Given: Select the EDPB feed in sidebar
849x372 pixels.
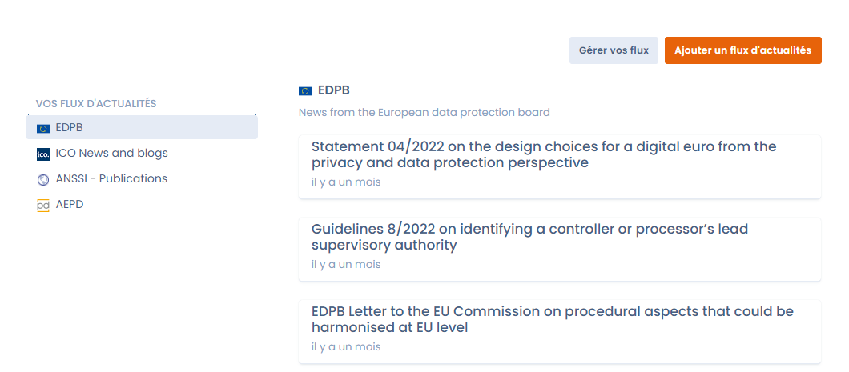Looking at the screenshot, I should click(x=70, y=127).
